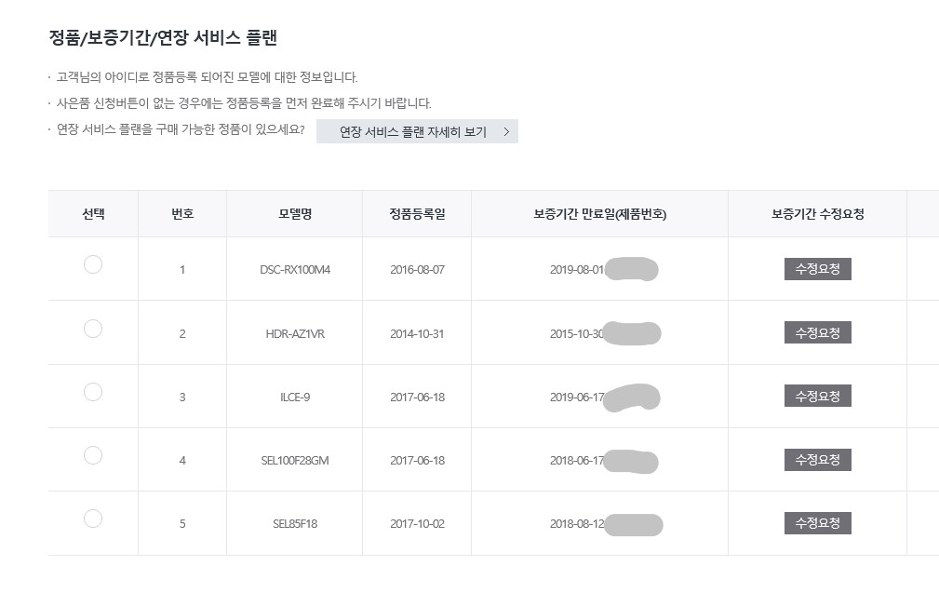939x593 pixels.
Task: Select radio button for HDR-AZ1VR row
Action: tap(93, 329)
